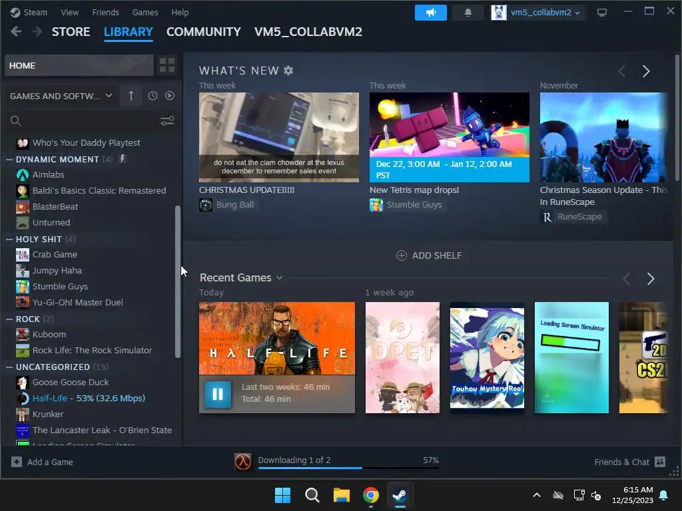This screenshot has height=511, width=682.
Task: Open the Bung Ball game icon
Action: 206,205
